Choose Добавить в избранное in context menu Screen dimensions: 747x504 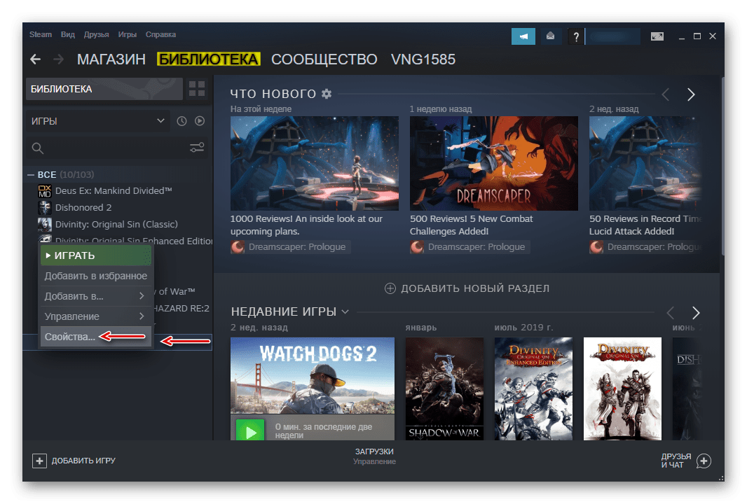pyautogui.click(x=96, y=276)
